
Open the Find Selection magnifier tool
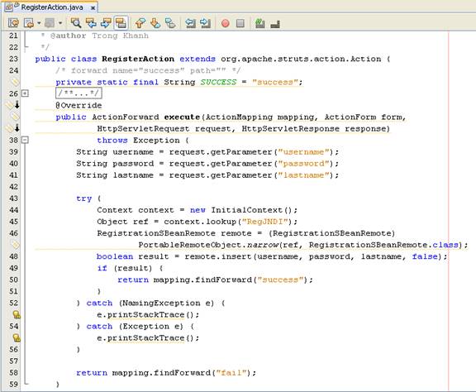75,23
